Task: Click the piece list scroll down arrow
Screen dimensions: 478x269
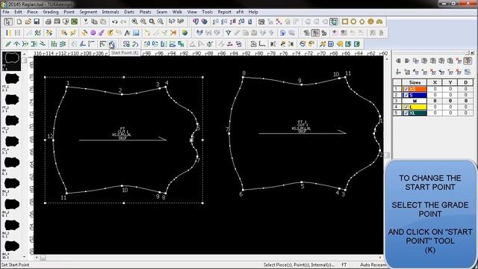Action: (25, 257)
